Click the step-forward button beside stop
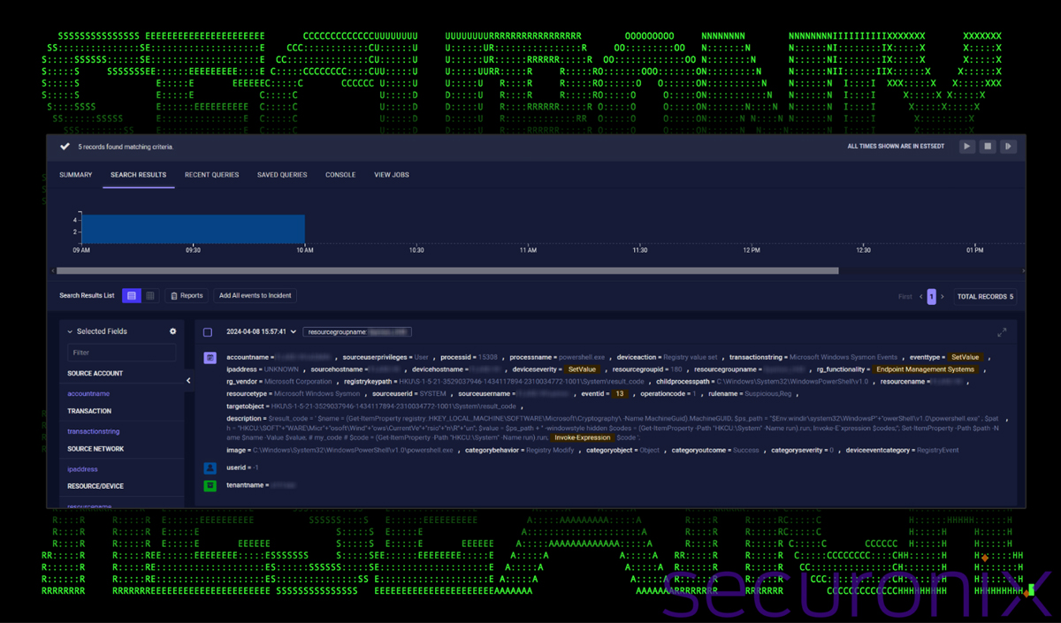The width and height of the screenshot is (1061, 623). click(1007, 147)
